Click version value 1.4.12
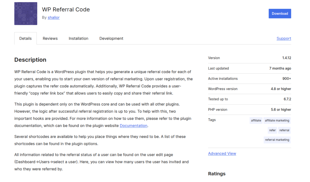Screen dimensions: 310x182 (287, 58)
